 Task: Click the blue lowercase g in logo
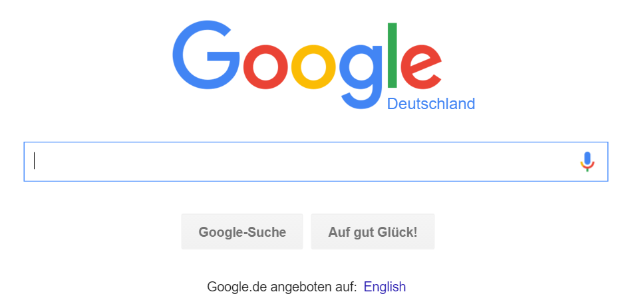point(361,77)
